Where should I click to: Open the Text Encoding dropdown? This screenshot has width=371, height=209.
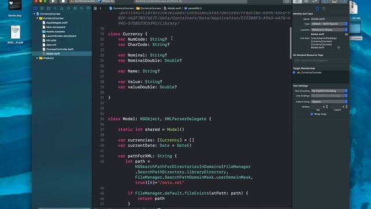[x=329, y=91]
